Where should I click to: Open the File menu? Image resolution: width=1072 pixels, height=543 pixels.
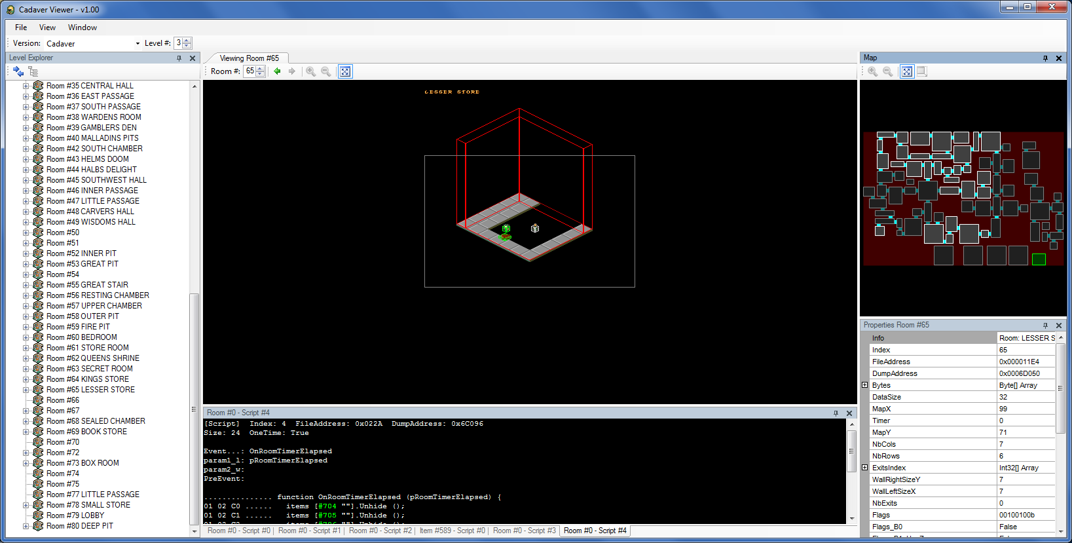[x=21, y=28]
